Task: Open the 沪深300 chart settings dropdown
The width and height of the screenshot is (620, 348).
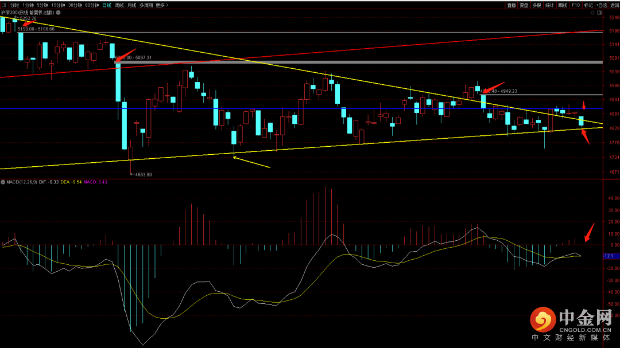Action: [58, 13]
